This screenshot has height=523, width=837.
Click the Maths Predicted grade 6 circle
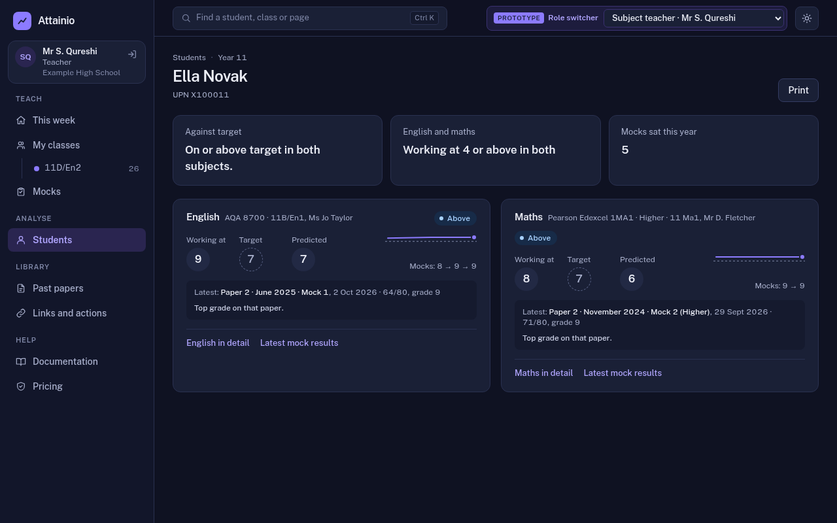632,279
